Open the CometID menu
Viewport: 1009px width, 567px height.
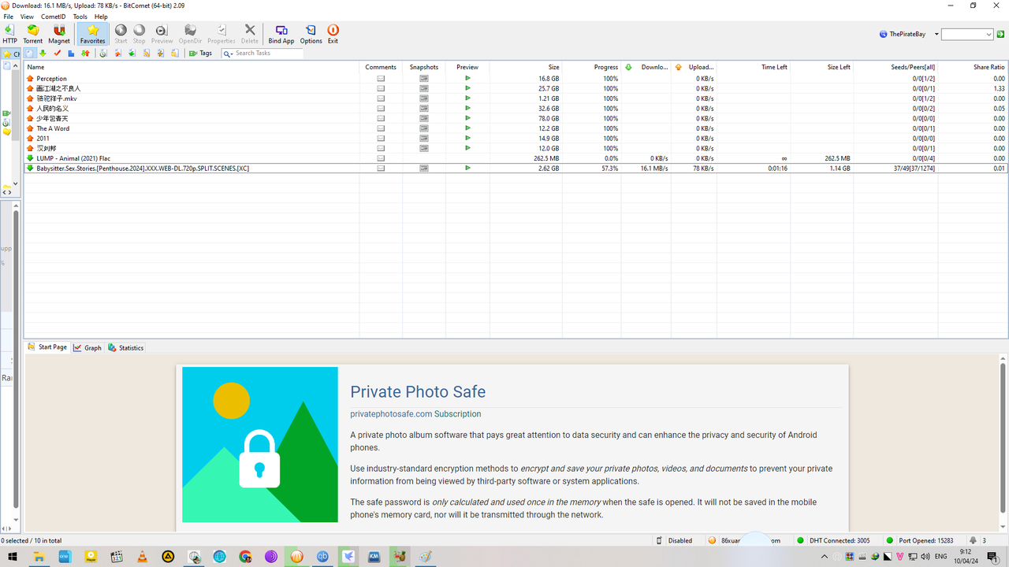(x=54, y=17)
